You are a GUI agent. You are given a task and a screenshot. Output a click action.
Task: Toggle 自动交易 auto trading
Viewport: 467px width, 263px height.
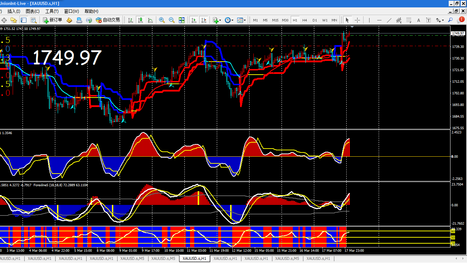108,20
